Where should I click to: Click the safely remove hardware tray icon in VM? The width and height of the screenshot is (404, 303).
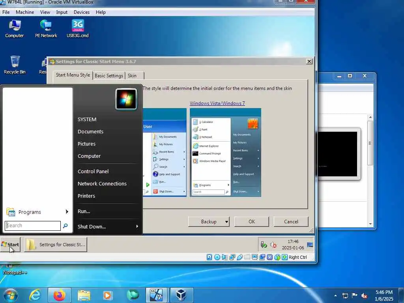point(264,245)
